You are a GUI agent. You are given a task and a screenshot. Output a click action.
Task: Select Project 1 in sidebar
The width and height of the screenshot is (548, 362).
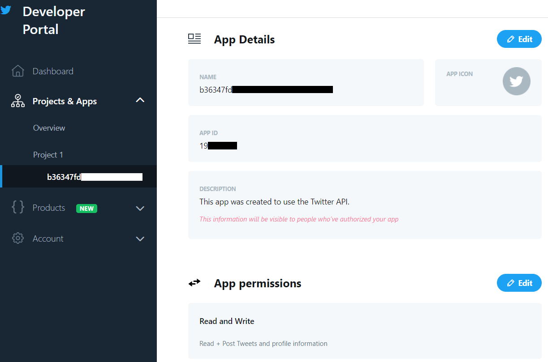point(48,155)
